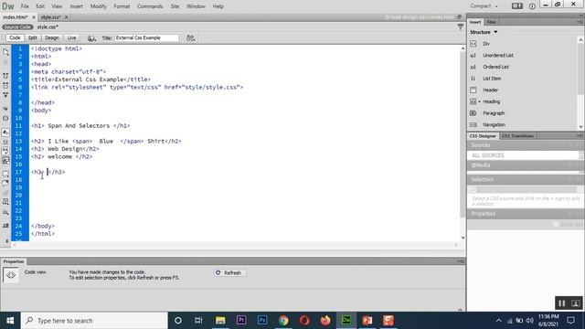Open the File menu
The width and height of the screenshot is (585, 329).
click(25, 6)
